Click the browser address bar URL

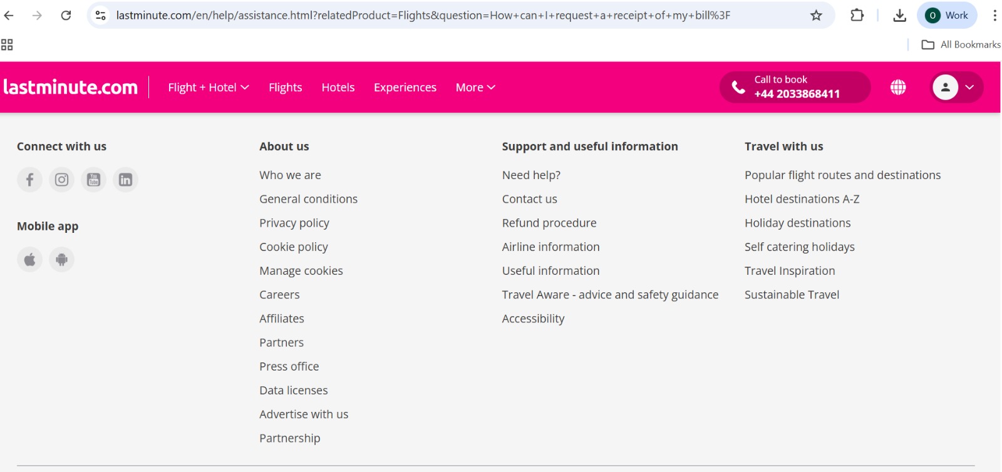(x=423, y=16)
